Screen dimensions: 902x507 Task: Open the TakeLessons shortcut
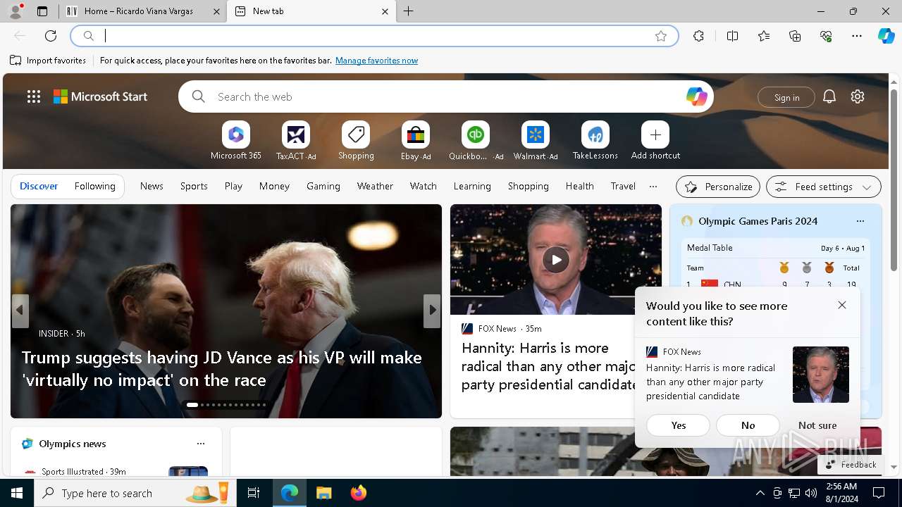[x=595, y=142]
